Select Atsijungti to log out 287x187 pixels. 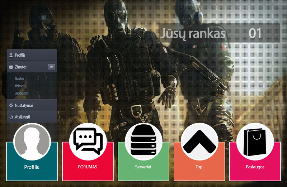coord(32,117)
